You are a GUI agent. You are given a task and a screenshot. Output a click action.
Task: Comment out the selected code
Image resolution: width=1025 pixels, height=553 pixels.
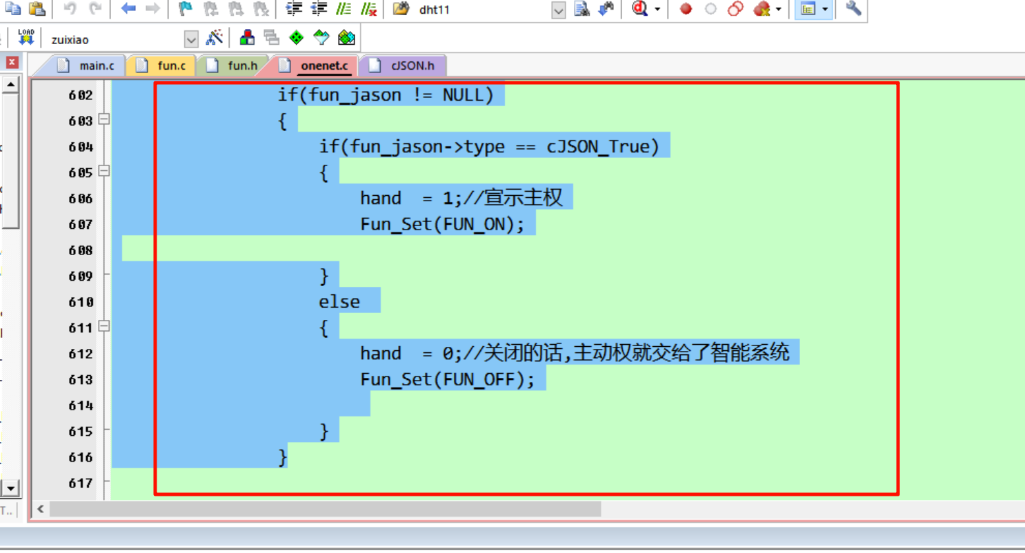pyautogui.click(x=344, y=9)
